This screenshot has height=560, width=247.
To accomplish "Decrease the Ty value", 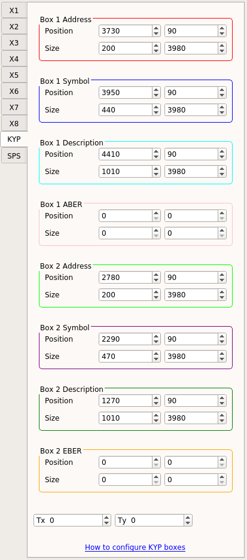I will click(x=188, y=524).
